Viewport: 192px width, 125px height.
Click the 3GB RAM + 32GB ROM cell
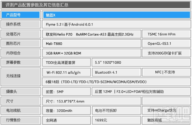tap(91, 53)
